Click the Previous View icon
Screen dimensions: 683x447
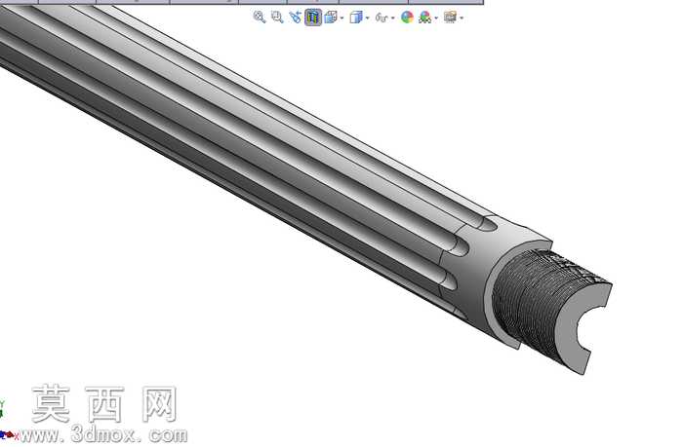point(295,18)
